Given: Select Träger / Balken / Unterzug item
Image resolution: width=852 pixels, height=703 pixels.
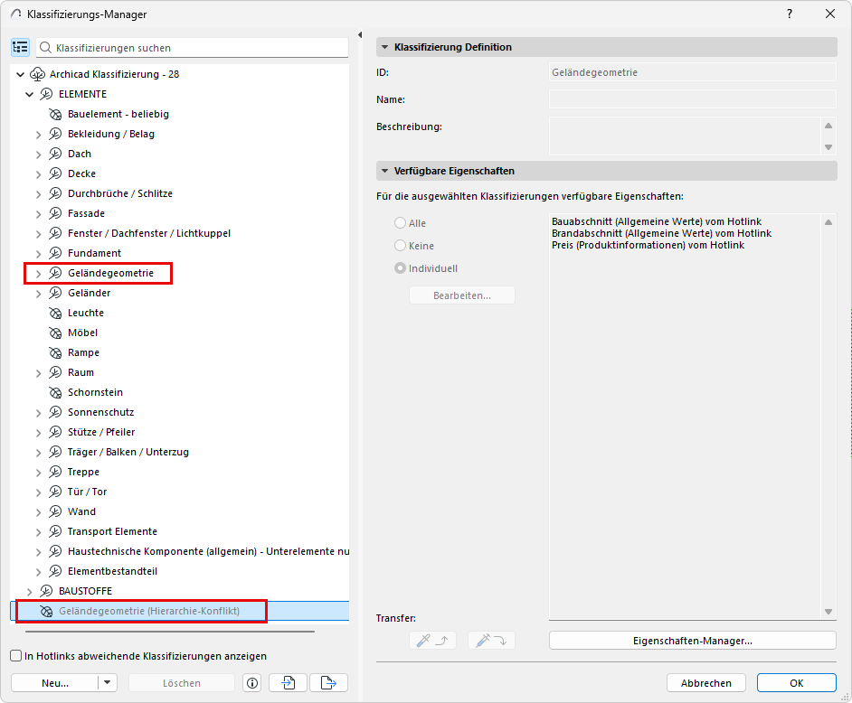Looking at the screenshot, I should 128,452.
